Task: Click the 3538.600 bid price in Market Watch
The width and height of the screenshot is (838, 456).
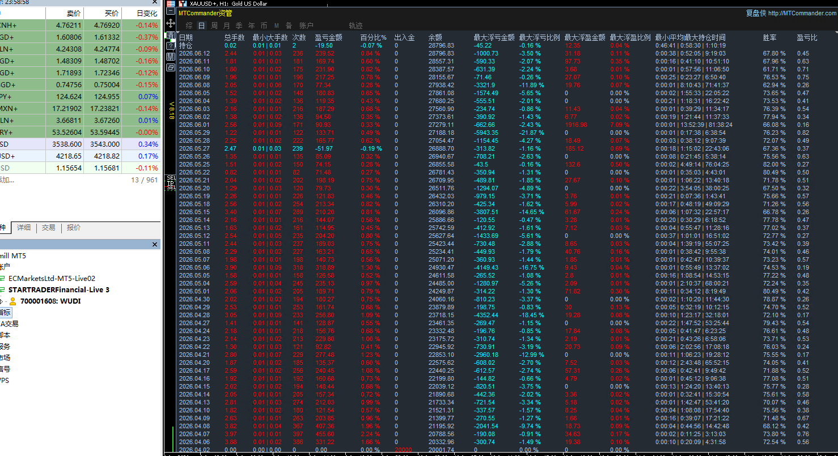Action: [x=67, y=144]
